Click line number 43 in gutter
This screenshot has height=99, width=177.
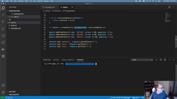tap(45, 28)
